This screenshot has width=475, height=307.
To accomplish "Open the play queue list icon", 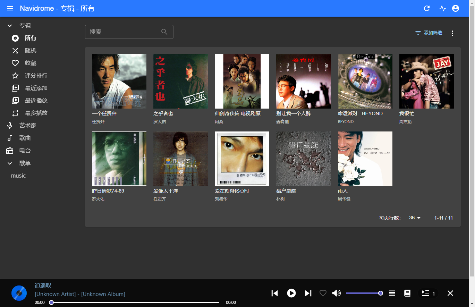I will point(392,293).
